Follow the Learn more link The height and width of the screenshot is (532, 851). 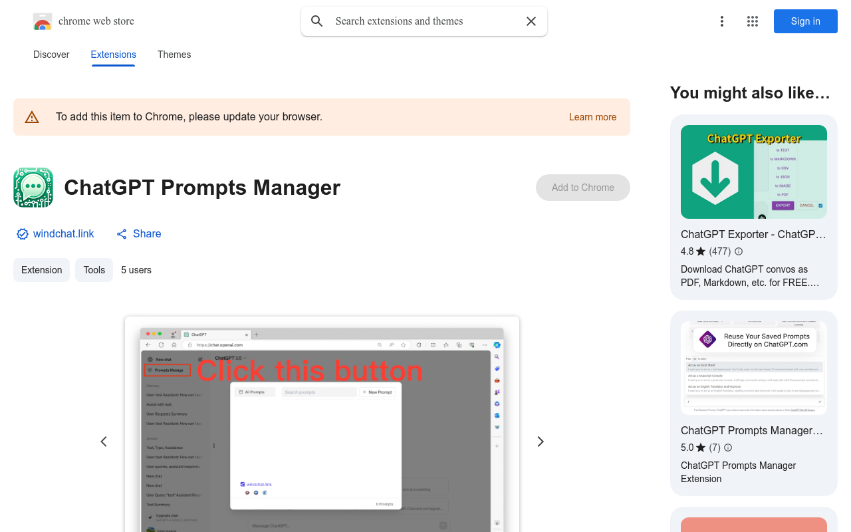pyautogui.click(x=592, y=117)
